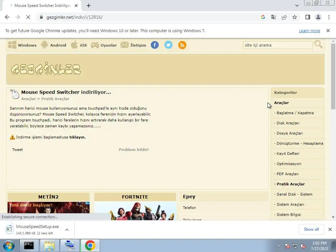This screenshot has width=336, height=252.
Task: Click the FORTNITE banner image
Action: (135, 211)
